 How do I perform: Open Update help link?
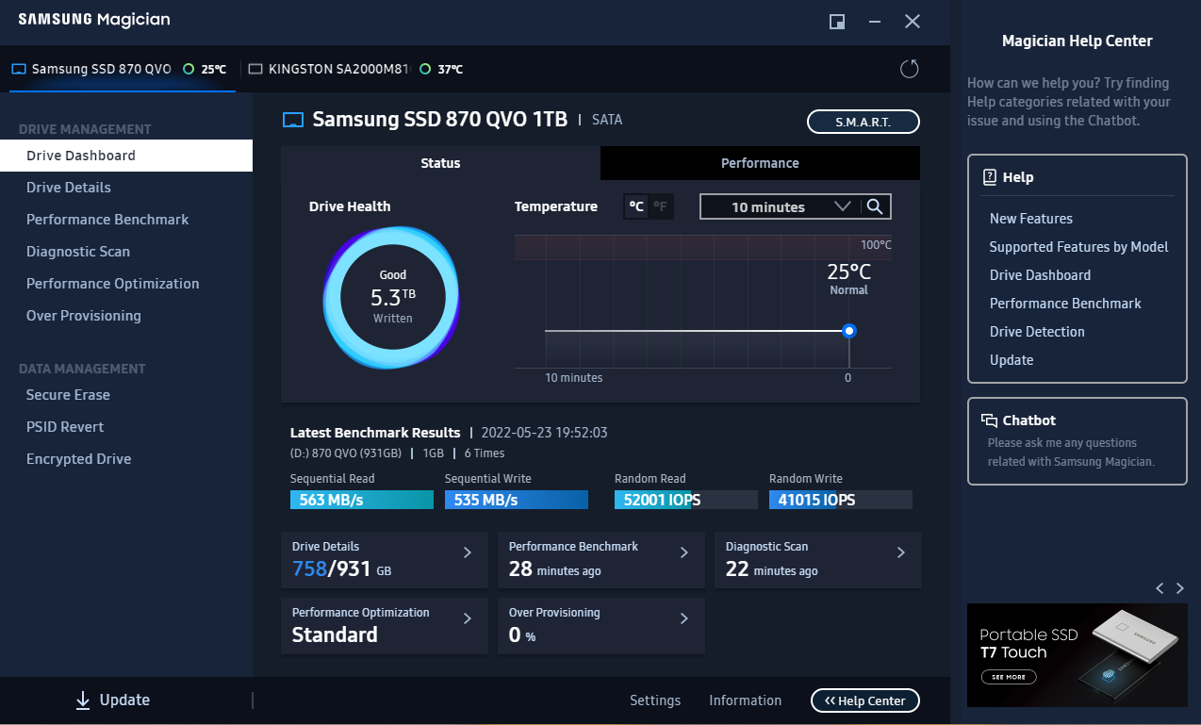point(1012,360)
